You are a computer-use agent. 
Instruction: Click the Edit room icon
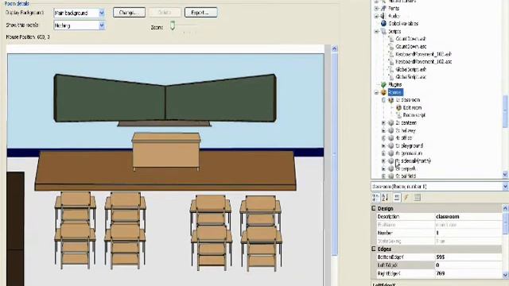398,108
